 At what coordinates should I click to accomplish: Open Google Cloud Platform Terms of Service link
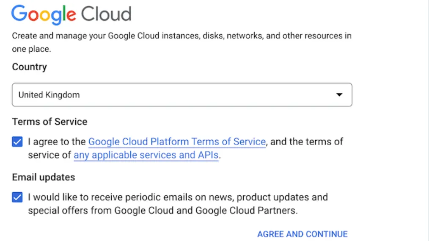177,141
